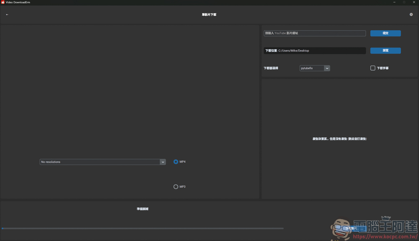419x241 pixels.
Task: Click the 單影片下載 page title
Action: pyautogui.click(x=209, y=15)
